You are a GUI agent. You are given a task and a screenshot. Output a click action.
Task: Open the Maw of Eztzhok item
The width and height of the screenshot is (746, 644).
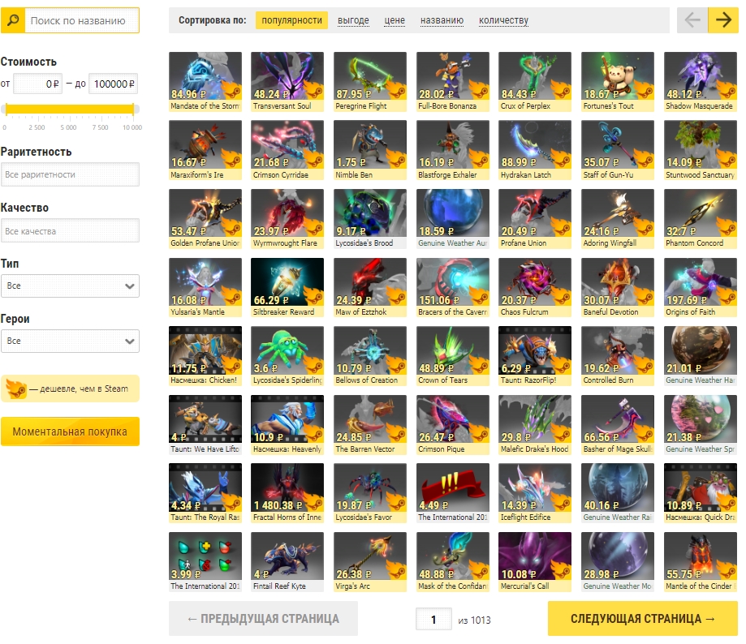370,288
